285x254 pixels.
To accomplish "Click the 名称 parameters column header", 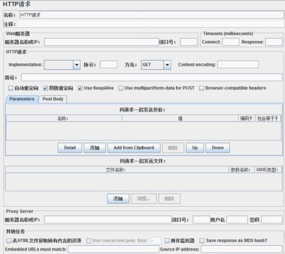I will coord(64,118).
